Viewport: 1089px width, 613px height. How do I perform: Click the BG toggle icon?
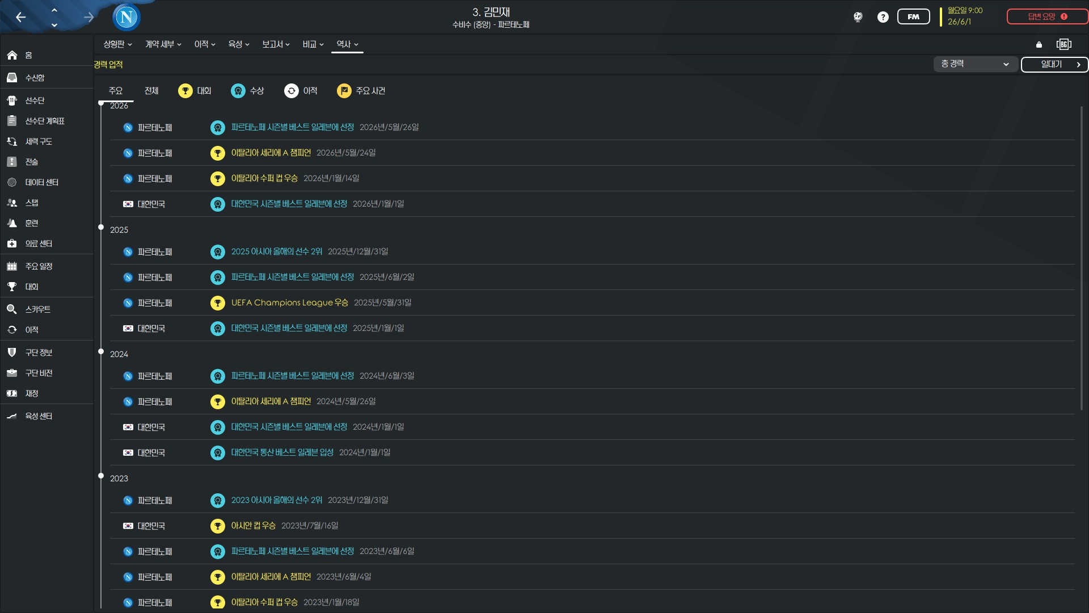tap(1064, 44)
